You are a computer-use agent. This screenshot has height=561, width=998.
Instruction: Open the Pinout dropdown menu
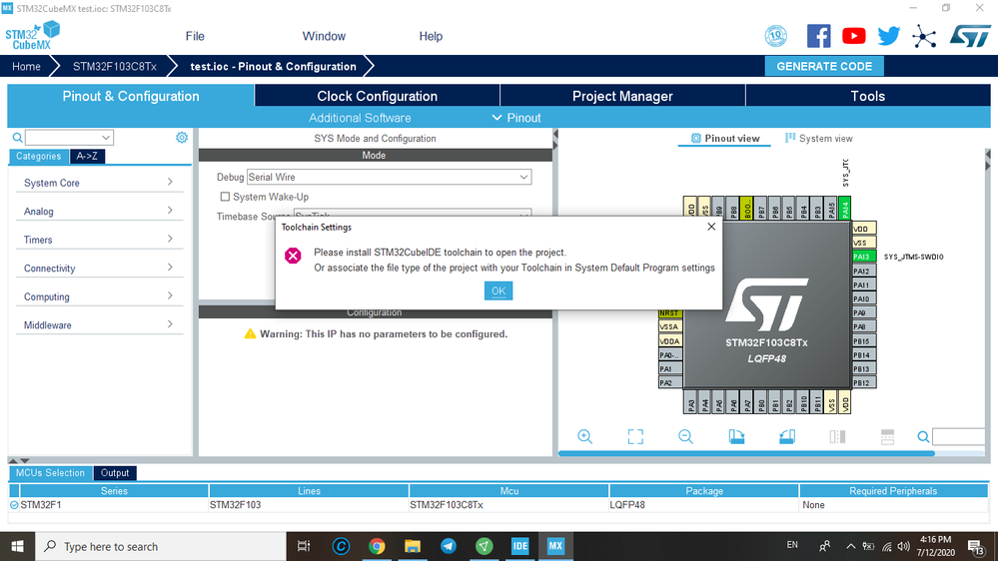[516, 118]
